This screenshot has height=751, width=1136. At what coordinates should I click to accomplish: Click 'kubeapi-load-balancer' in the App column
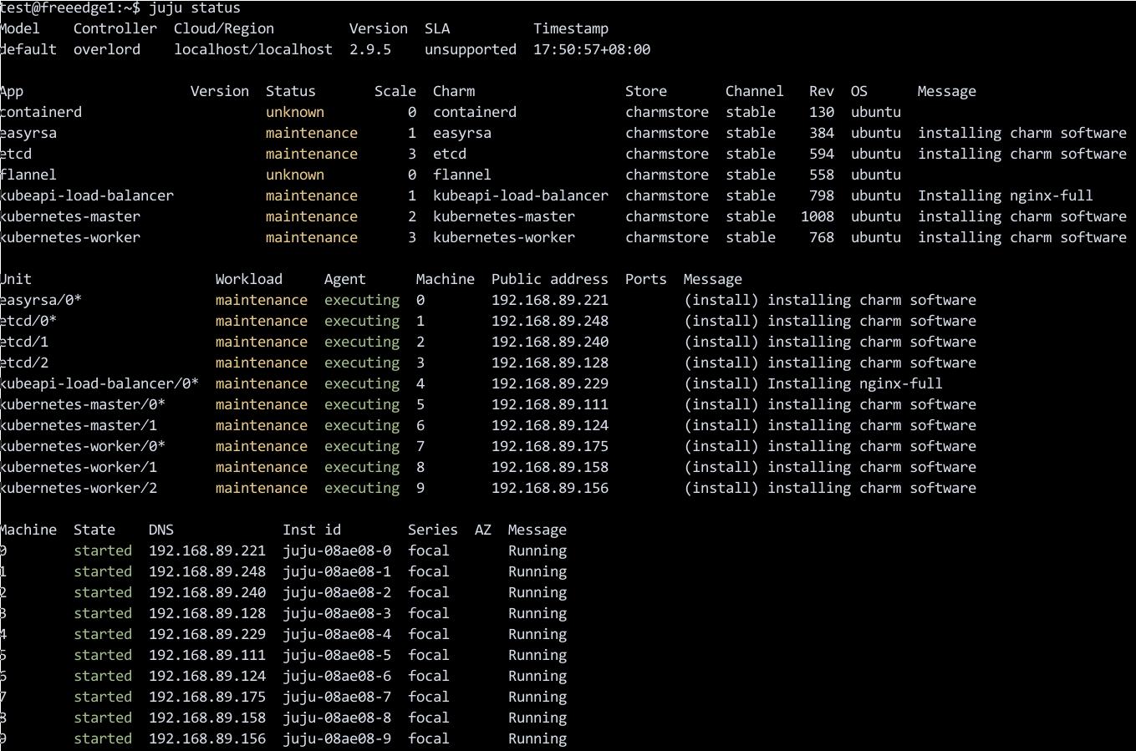tap(87, 195)
